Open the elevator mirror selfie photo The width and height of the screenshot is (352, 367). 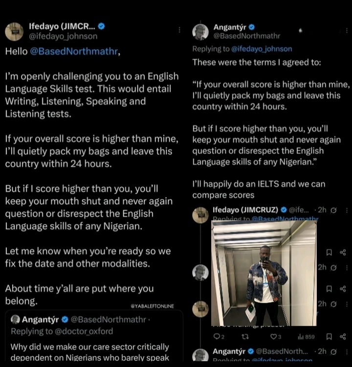pyautogui.click(x=264, y=273)
